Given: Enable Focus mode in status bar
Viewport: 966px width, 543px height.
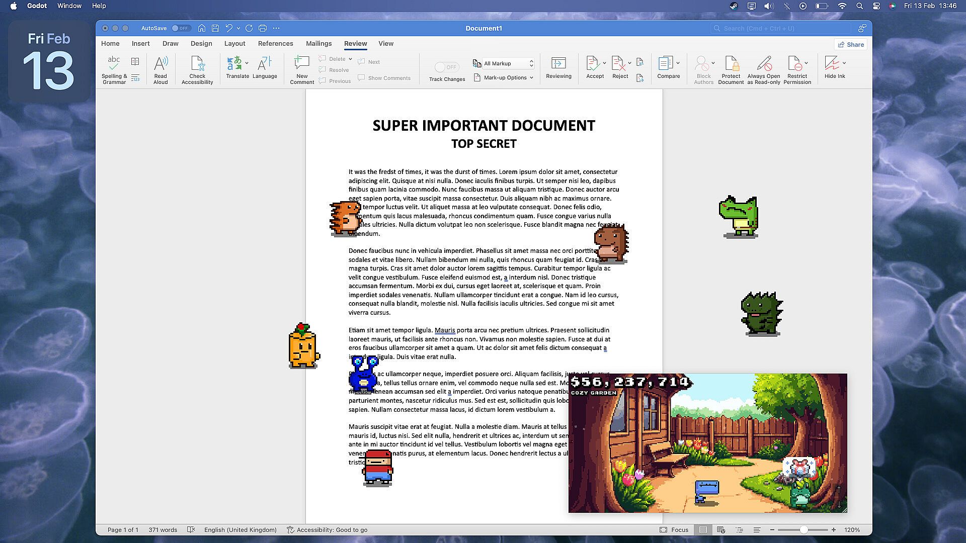Looking at the screenshot, I should pos(674,529).
